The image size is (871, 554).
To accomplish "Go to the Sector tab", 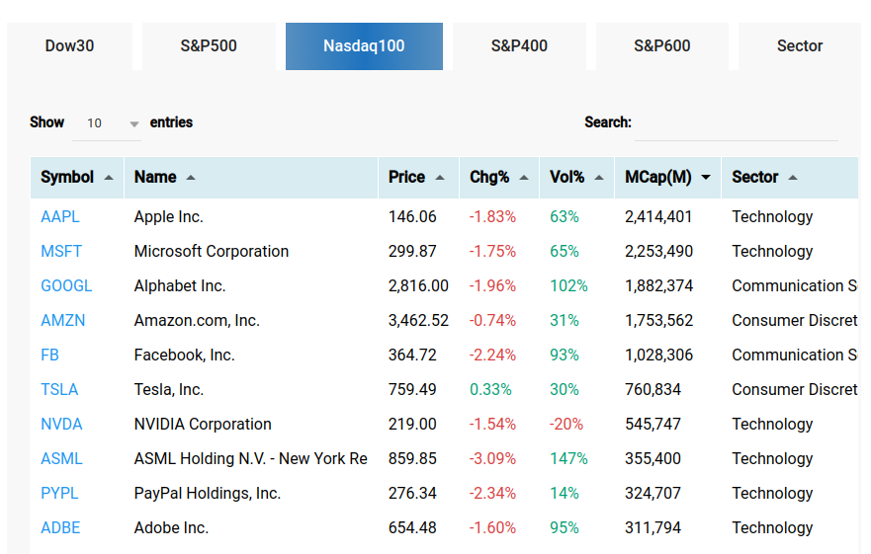I will [x=800, y=46].
